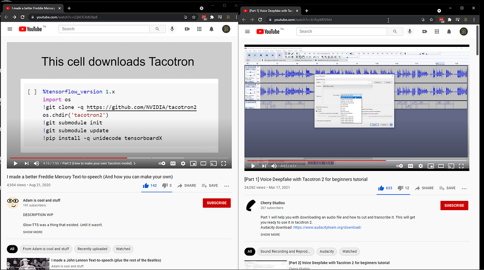Open Create video menu in left window
Screen dimensions: 484x270
[x=187, y=29]
